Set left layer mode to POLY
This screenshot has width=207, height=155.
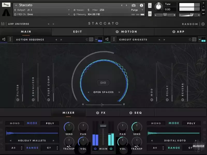(50, 123)
